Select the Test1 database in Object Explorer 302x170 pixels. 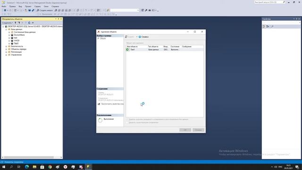tap(16, 43)
